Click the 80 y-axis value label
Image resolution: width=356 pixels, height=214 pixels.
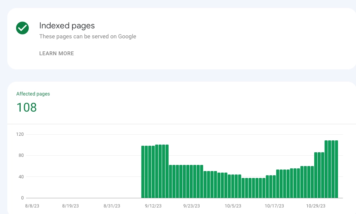[x=21, y=155]
